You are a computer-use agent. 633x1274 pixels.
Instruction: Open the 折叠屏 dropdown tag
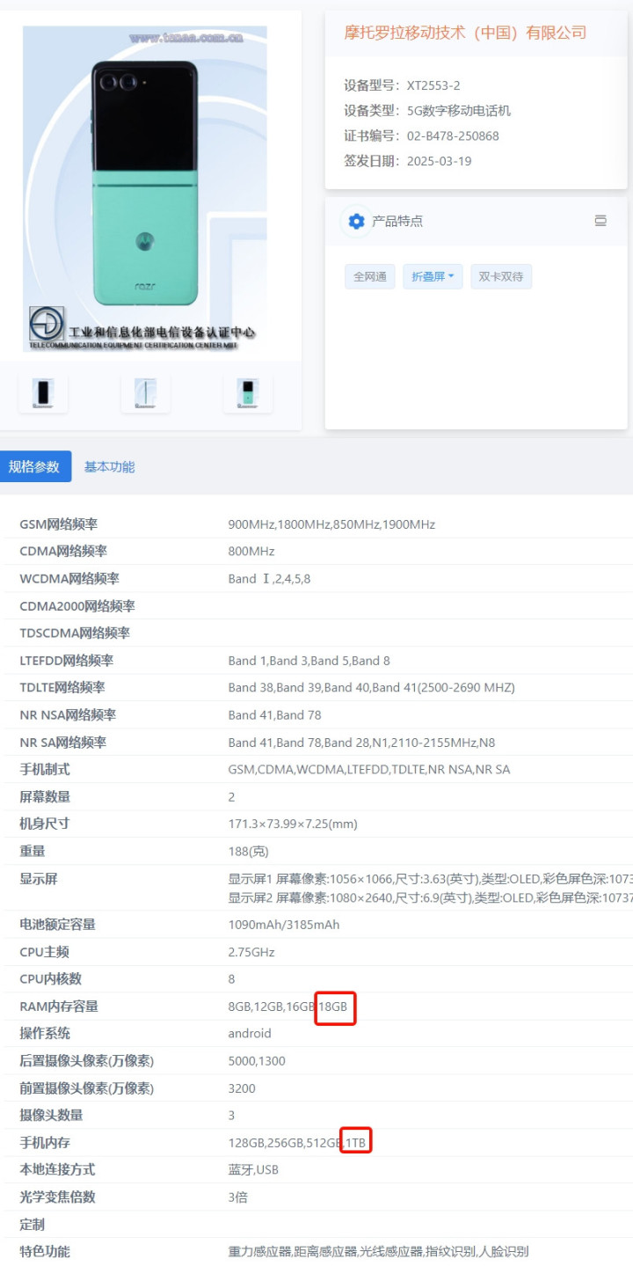coord(433,276)
